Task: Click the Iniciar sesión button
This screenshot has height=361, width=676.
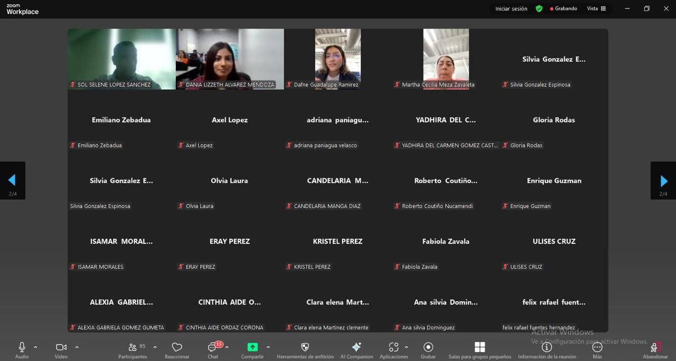Action: (511, 9)
